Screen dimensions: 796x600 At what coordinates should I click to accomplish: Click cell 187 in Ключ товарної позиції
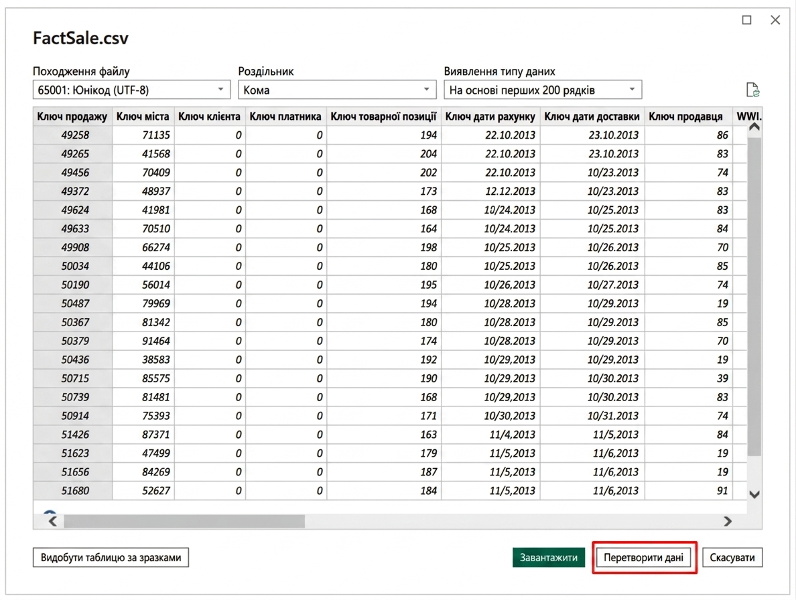point(383,472)
